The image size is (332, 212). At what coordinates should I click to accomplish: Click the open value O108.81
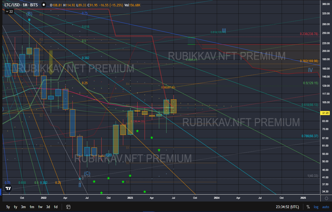[55, 5]
